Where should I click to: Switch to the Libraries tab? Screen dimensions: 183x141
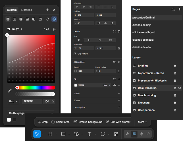(x=26, y=10)
